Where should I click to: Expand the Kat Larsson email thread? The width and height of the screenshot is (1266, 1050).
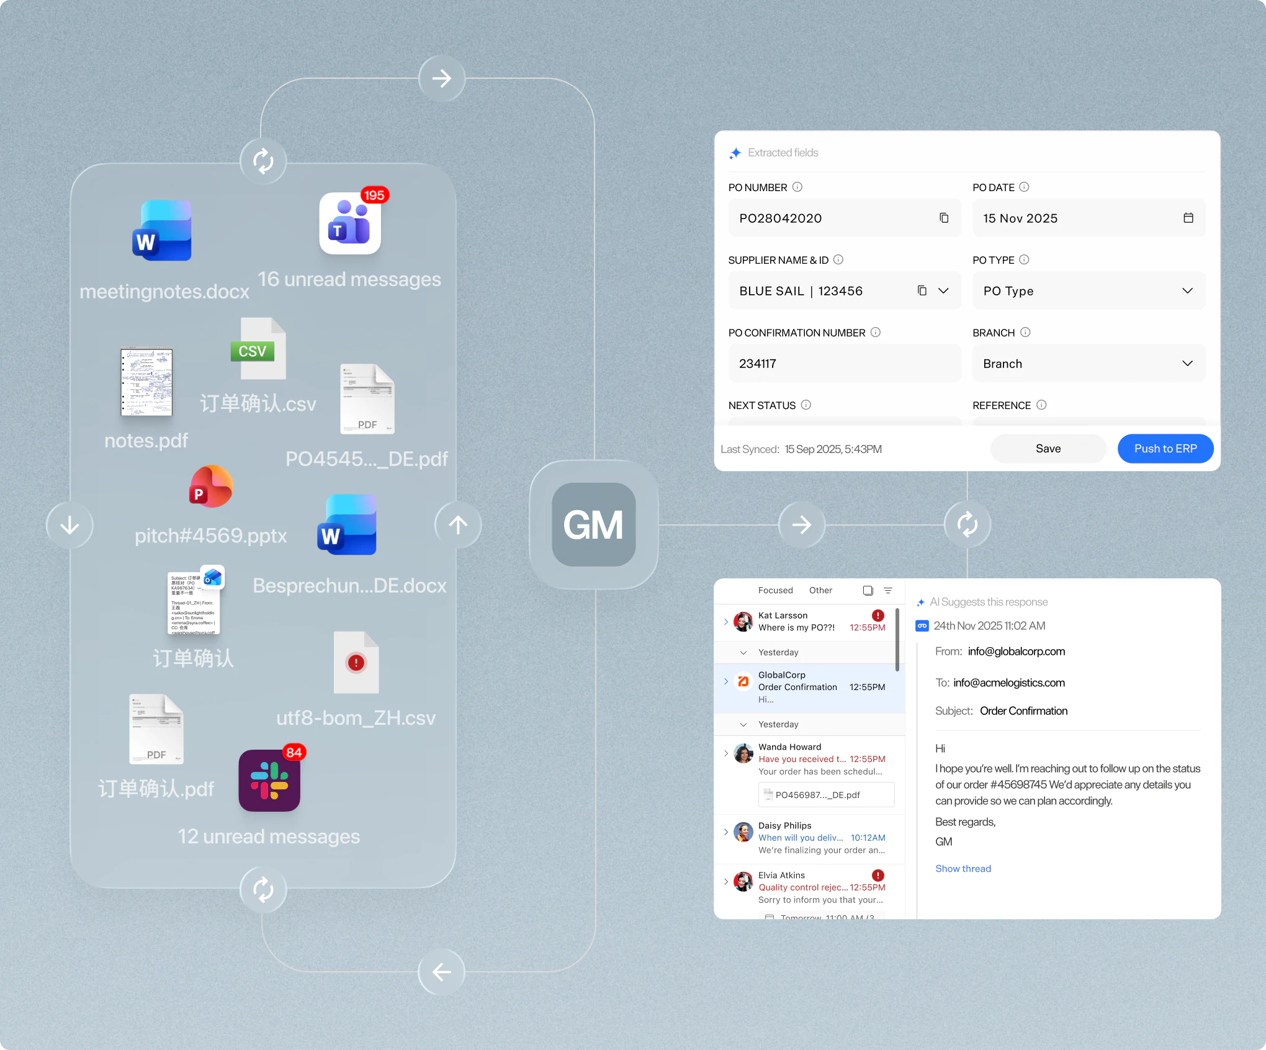point(726,621)
